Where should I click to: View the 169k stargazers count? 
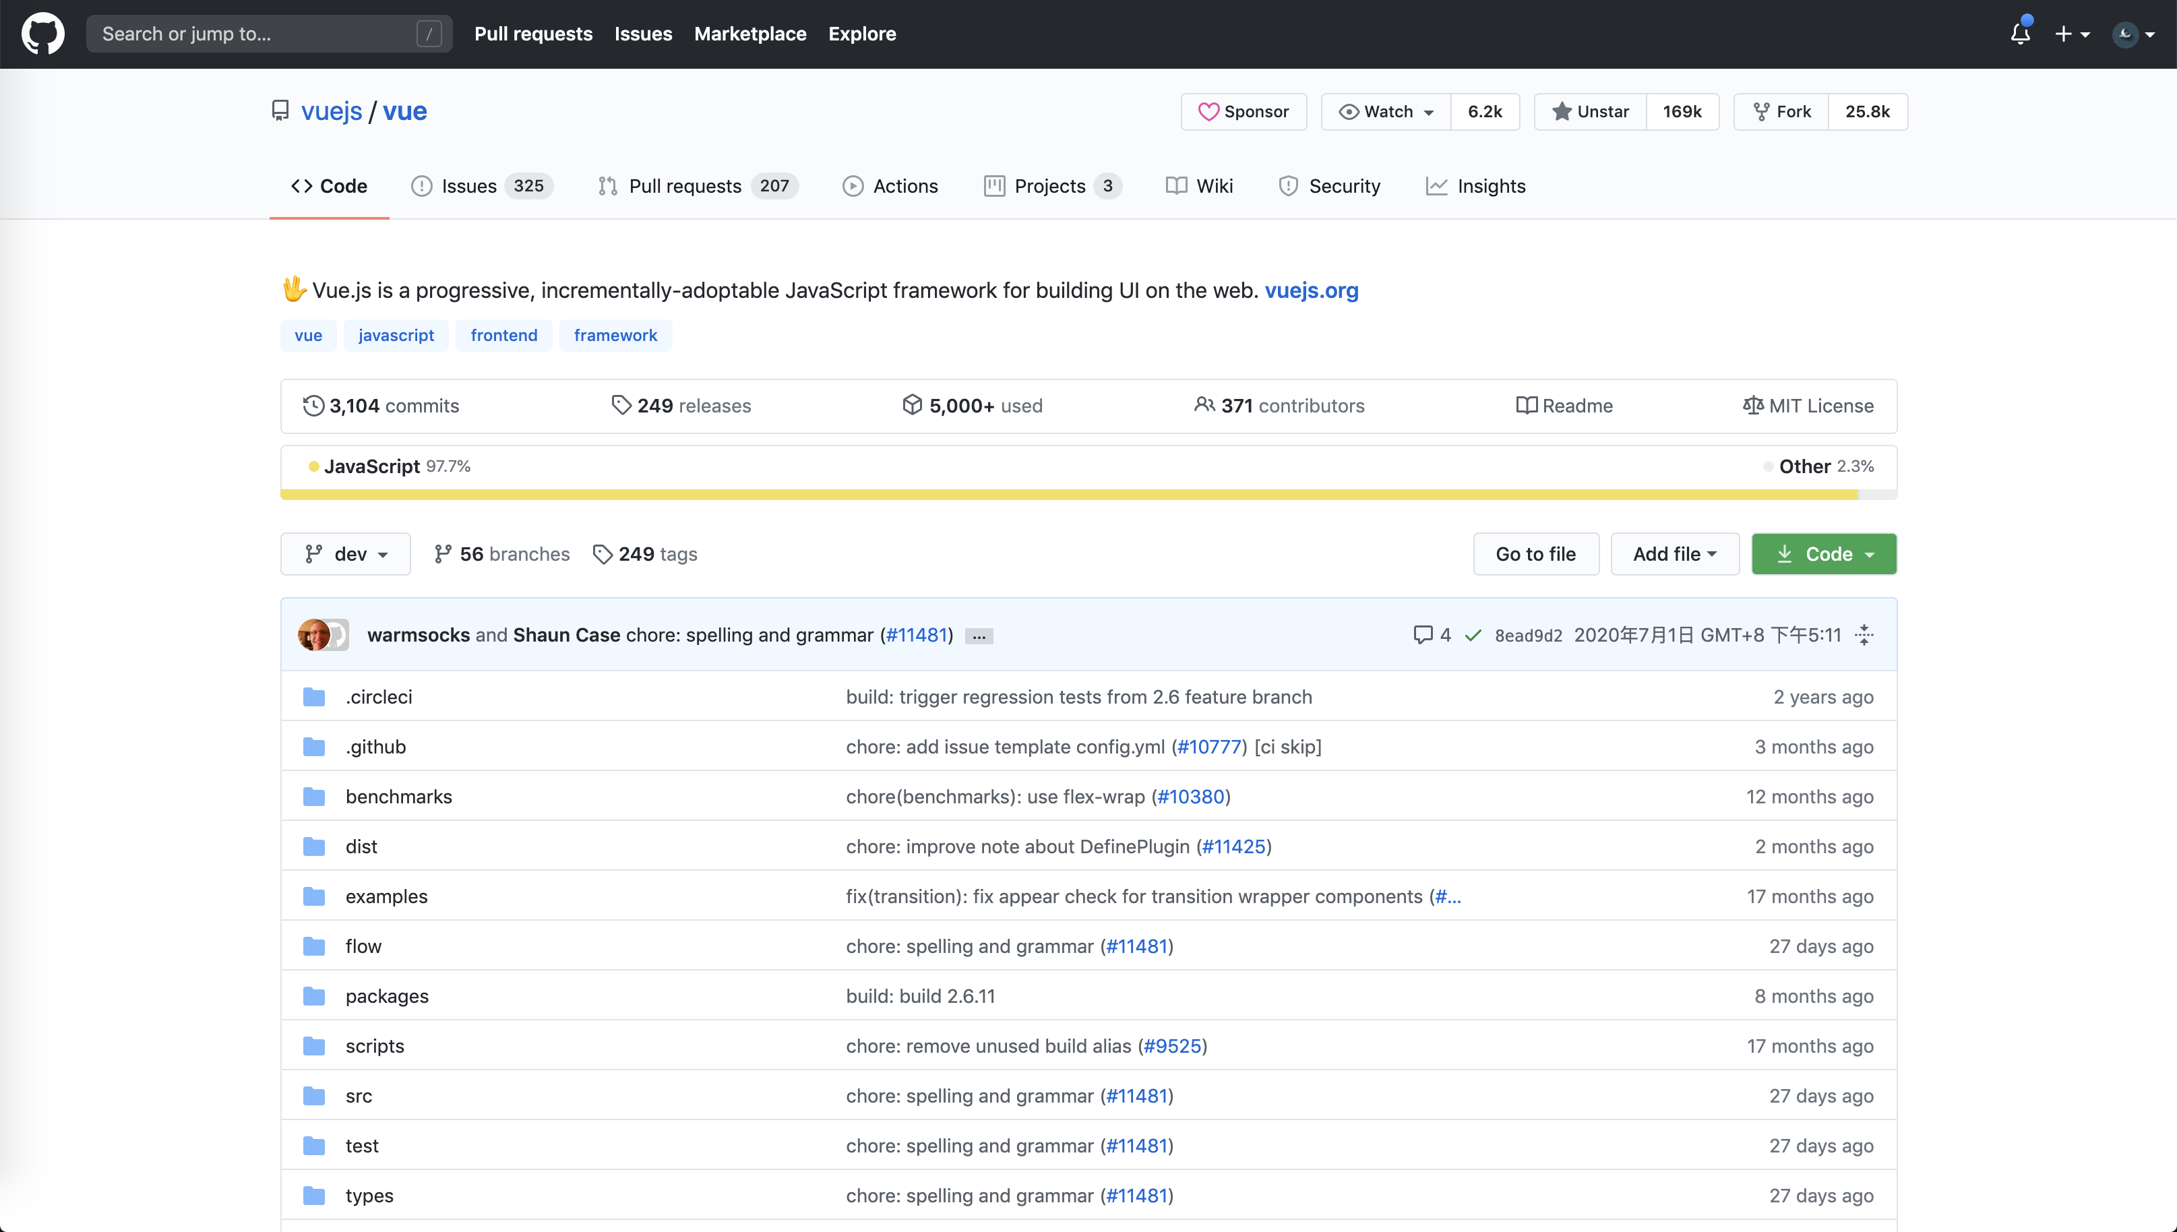coord(1682,112)
